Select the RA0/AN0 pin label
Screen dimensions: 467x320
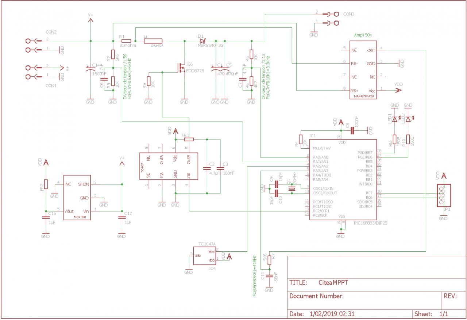click(x=321, y=157)
